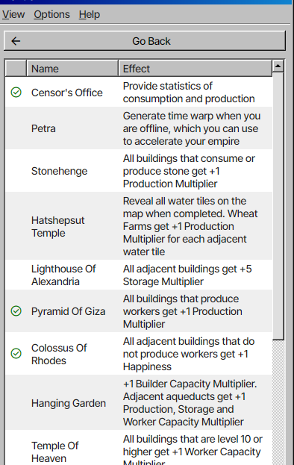Viewport: 294px width, 465px height.
Task: Click the green checkmark beside Censor's Office
Action: 16,93
